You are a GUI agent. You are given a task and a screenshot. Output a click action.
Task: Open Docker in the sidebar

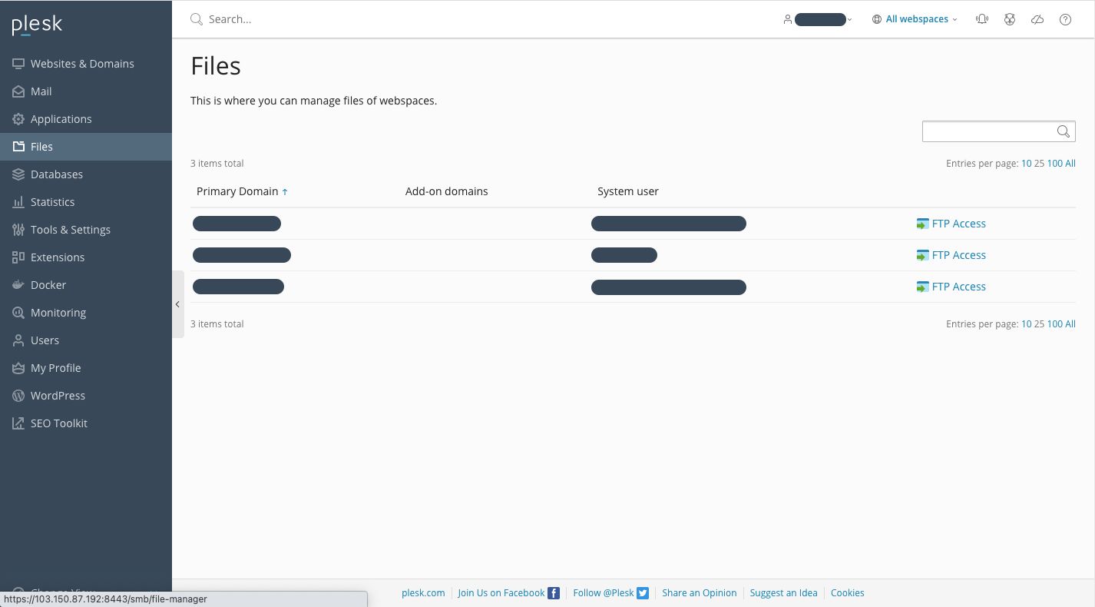pyautogui.click(x=48, y=285)
